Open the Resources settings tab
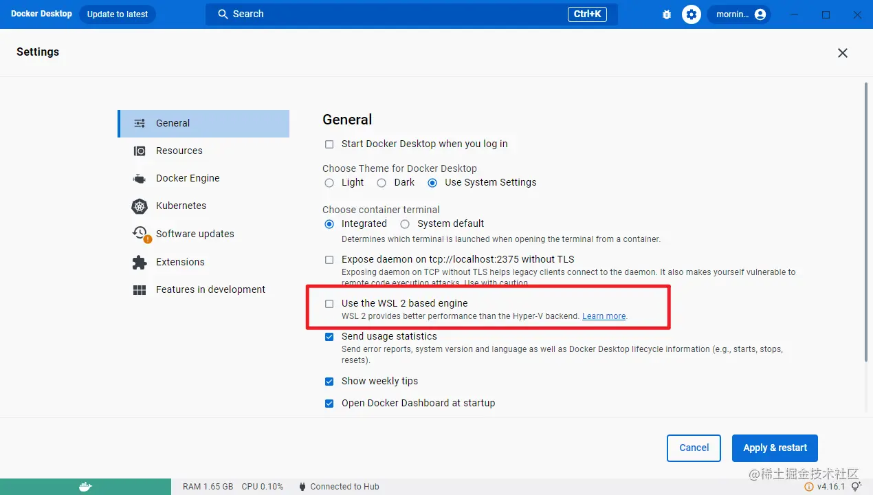873x495 pixels. [203, 151]
